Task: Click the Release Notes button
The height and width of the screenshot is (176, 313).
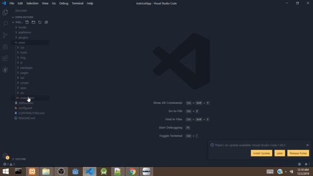Action: [298, 153]
